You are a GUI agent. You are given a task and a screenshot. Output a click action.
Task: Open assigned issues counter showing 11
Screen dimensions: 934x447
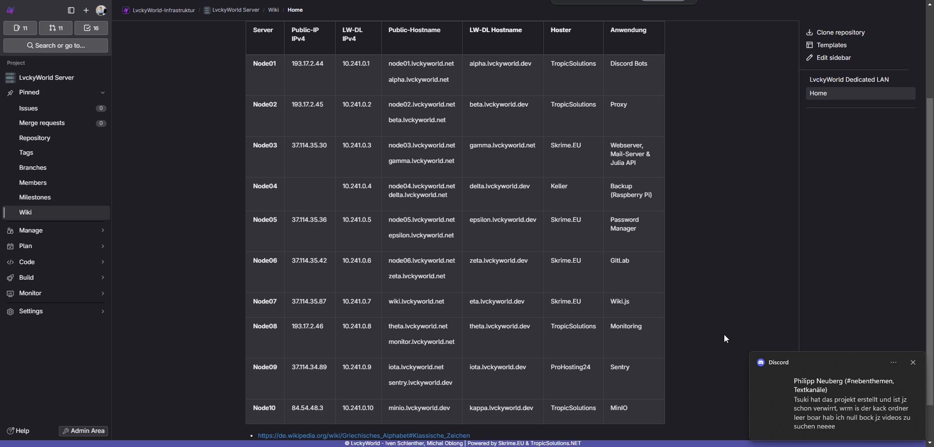click(x=20, y=28)
